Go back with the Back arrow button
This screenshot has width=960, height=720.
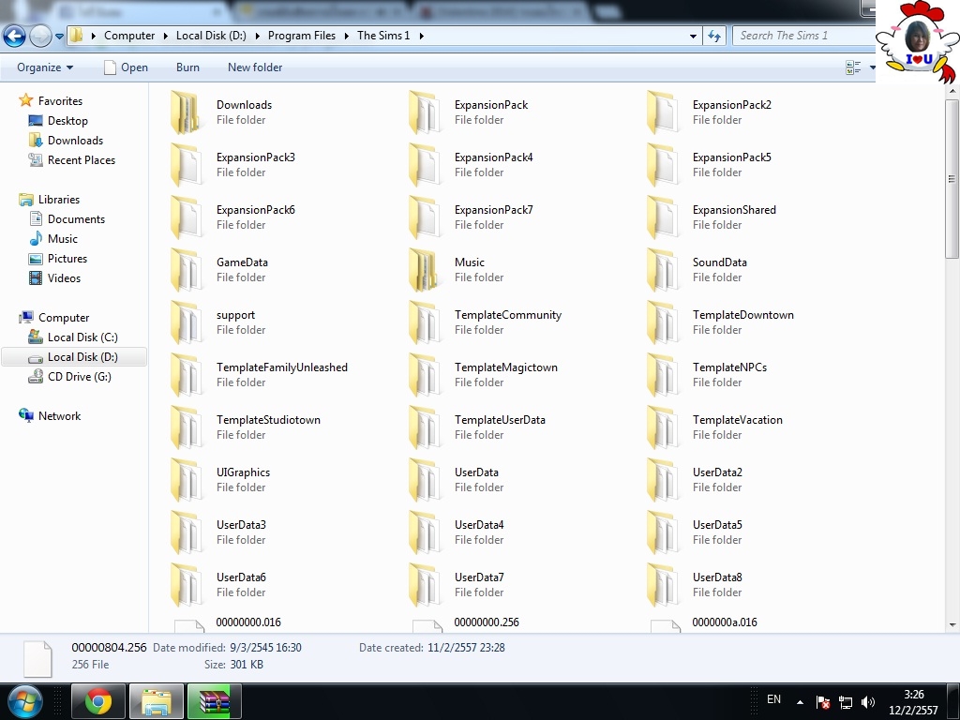pyautogui.click(x=15, y=37)
